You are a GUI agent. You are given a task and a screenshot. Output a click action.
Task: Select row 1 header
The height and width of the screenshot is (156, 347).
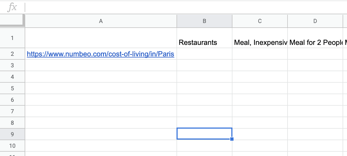pos(12,38)
